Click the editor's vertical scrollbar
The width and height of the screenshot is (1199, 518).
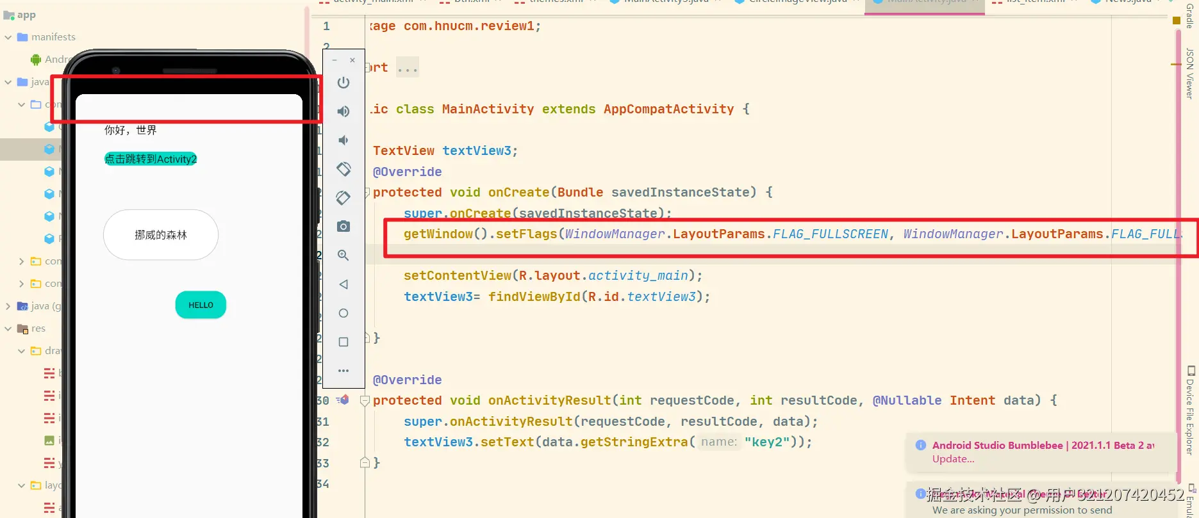tap(1178, 256)
